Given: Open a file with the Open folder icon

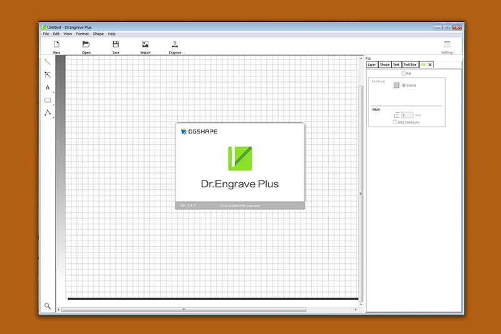Looking at the screenshot, I should pyautogui.click(x=86, y=44).
